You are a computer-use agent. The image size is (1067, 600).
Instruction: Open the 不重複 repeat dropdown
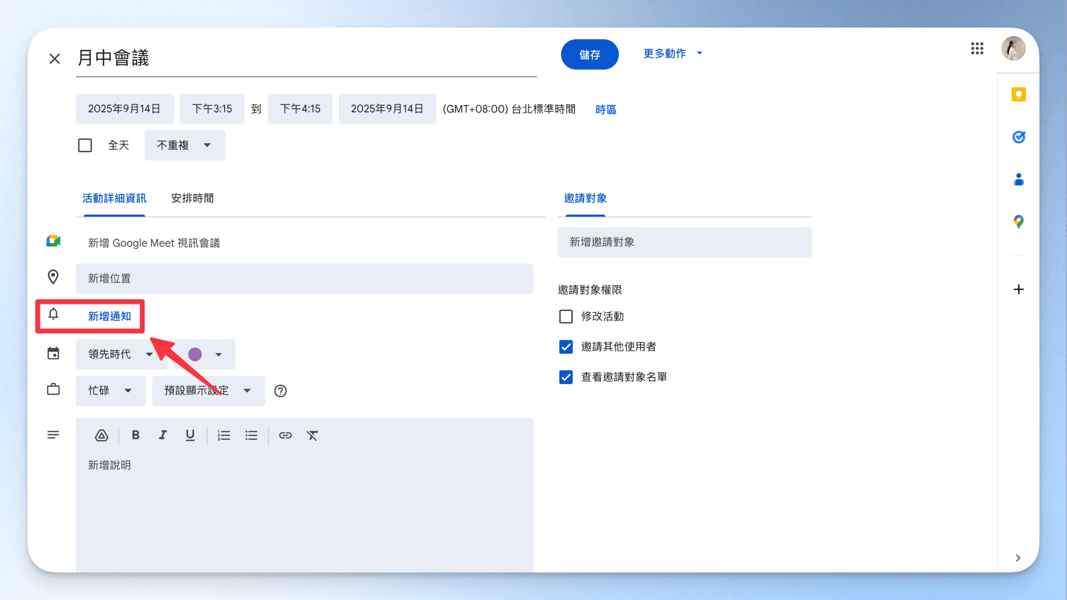pyautogui.click(x=185, y=146)
